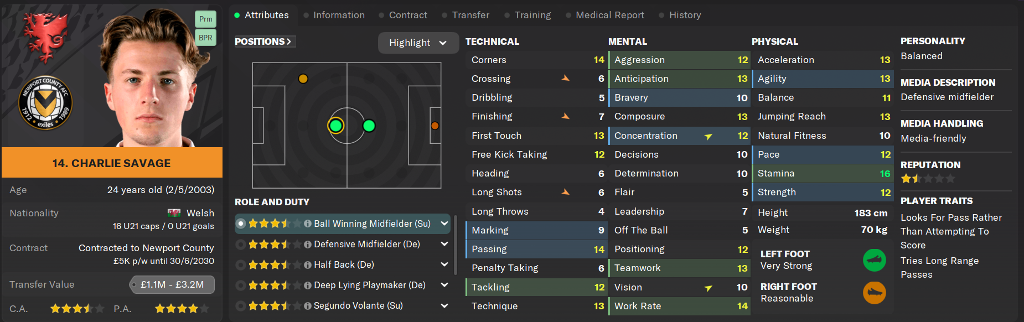Click the transfer value £1.1M - £3.2M button

(172, 284)
